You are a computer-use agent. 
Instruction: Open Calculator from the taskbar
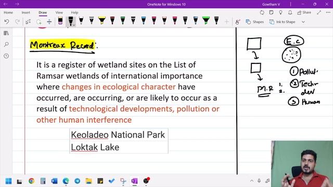pos(43,181)
